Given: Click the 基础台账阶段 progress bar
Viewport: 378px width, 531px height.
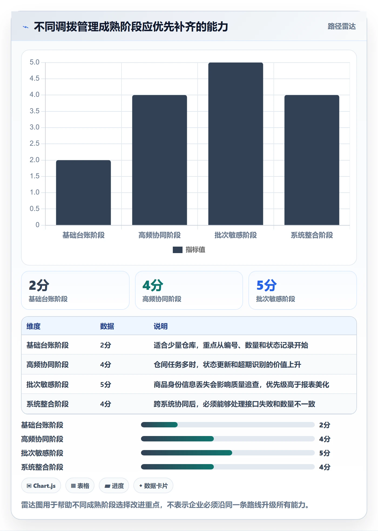Looking at the screenshot, I should click(x=228, y=425).
